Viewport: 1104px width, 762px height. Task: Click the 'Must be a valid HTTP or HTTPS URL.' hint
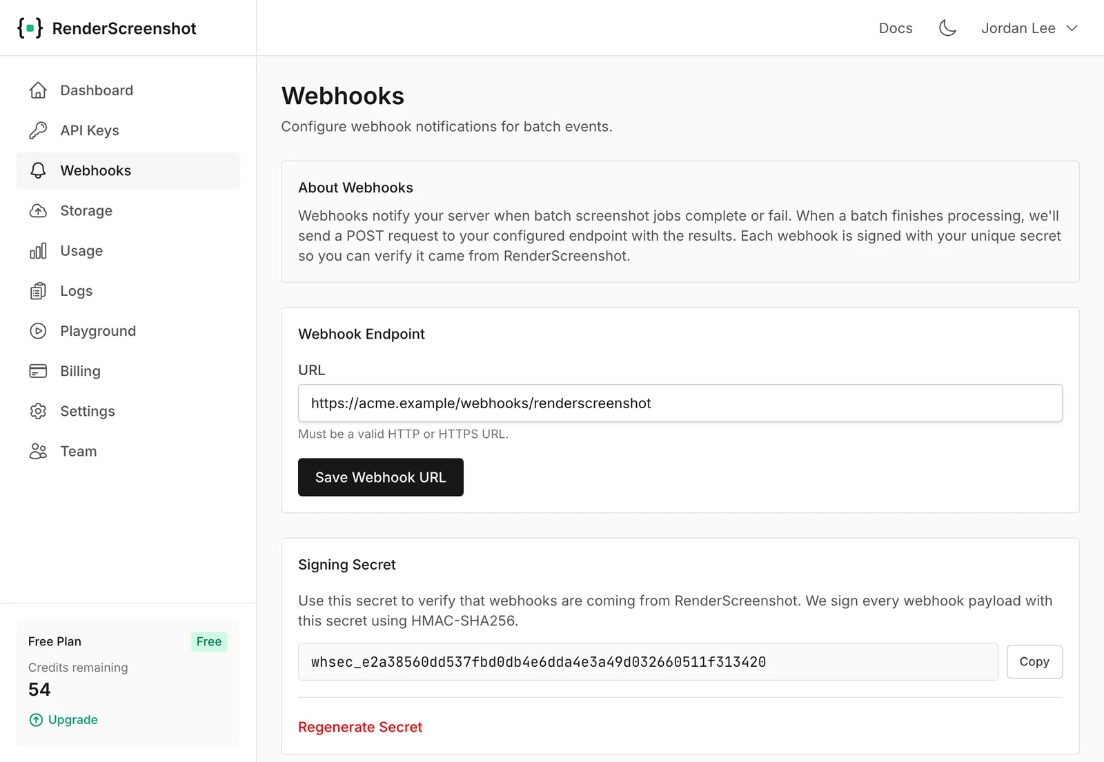point(403,434)
